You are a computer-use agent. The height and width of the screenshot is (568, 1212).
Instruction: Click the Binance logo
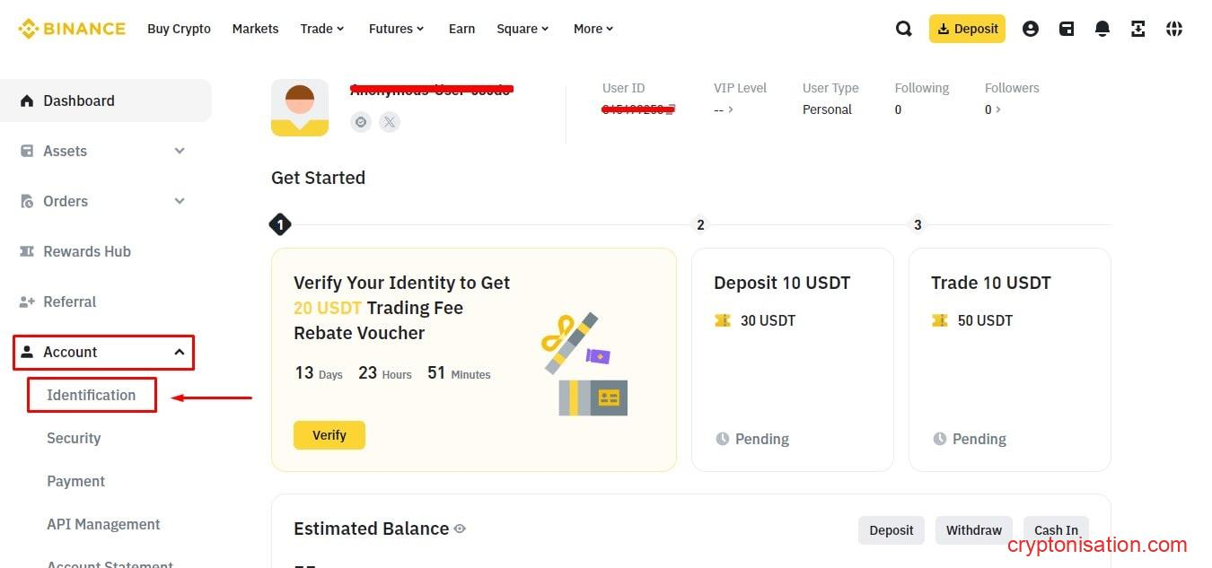coord(72,29)
